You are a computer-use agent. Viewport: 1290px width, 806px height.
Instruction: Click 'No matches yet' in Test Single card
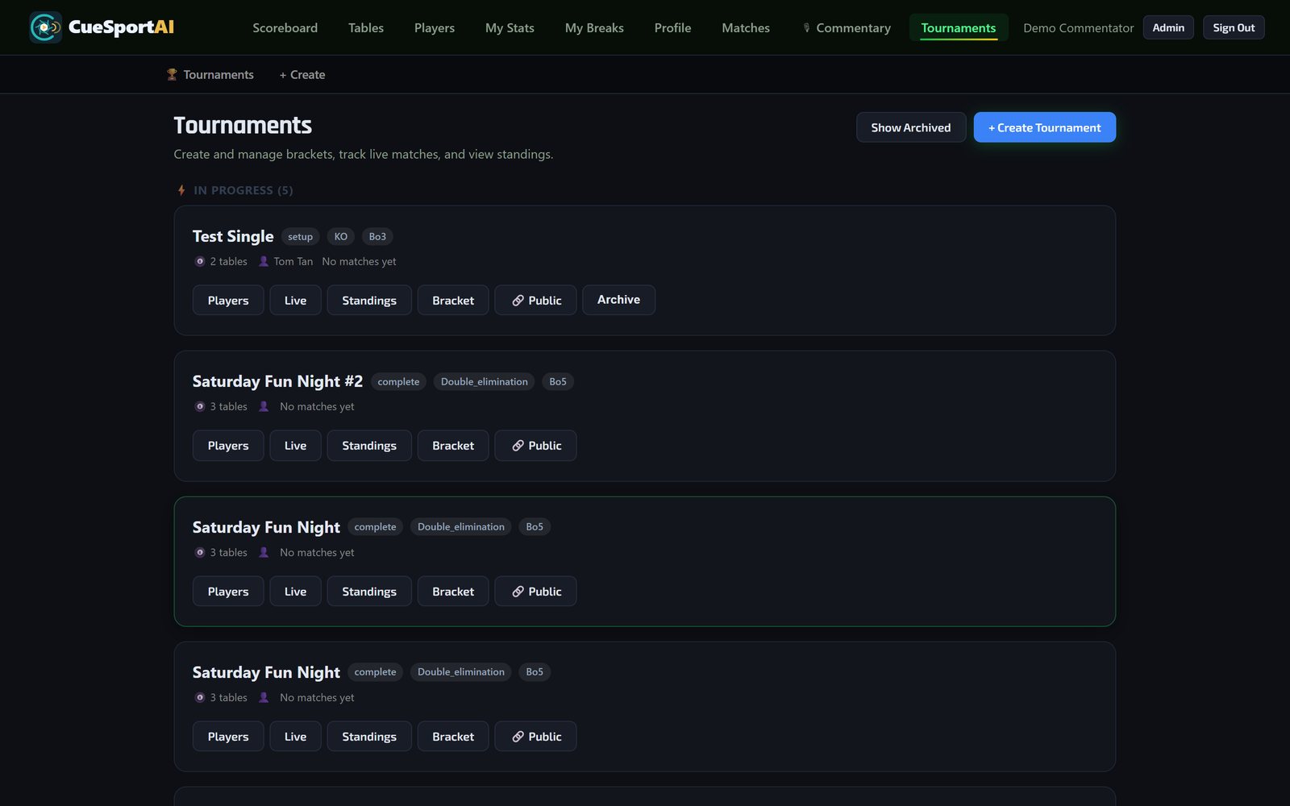[x=359, y=261]
